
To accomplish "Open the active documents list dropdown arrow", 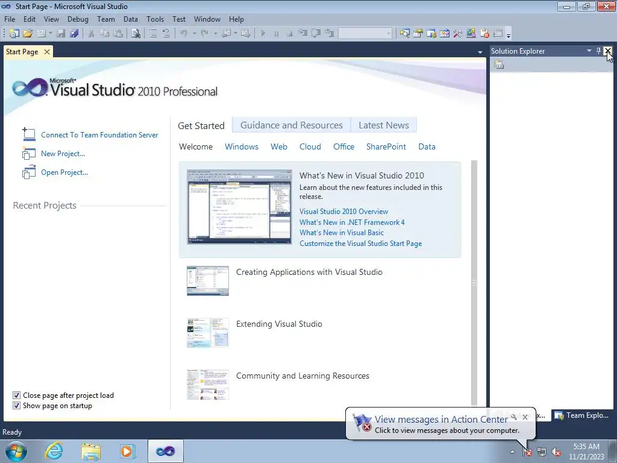I will (x=480, y=52).
